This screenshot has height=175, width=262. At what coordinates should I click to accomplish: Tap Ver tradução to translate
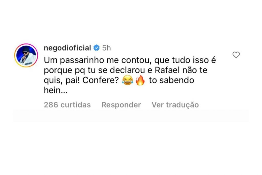click(x=175, y=105)
